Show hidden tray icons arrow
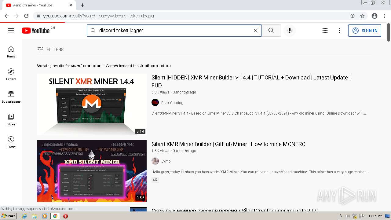 341,216
